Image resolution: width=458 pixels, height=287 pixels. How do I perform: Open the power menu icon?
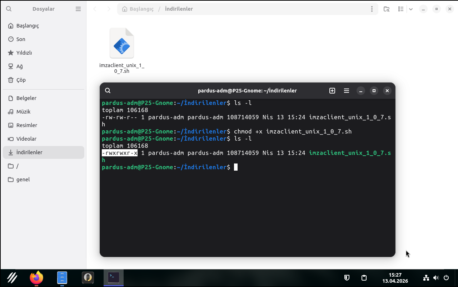point(446,278)
